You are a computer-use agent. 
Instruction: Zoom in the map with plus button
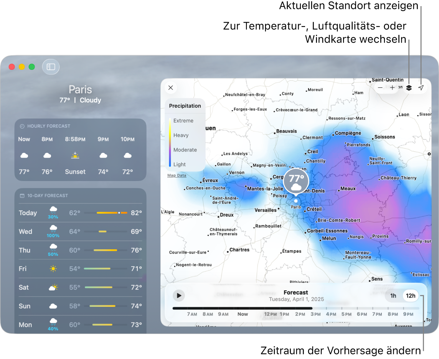(392, 88)
